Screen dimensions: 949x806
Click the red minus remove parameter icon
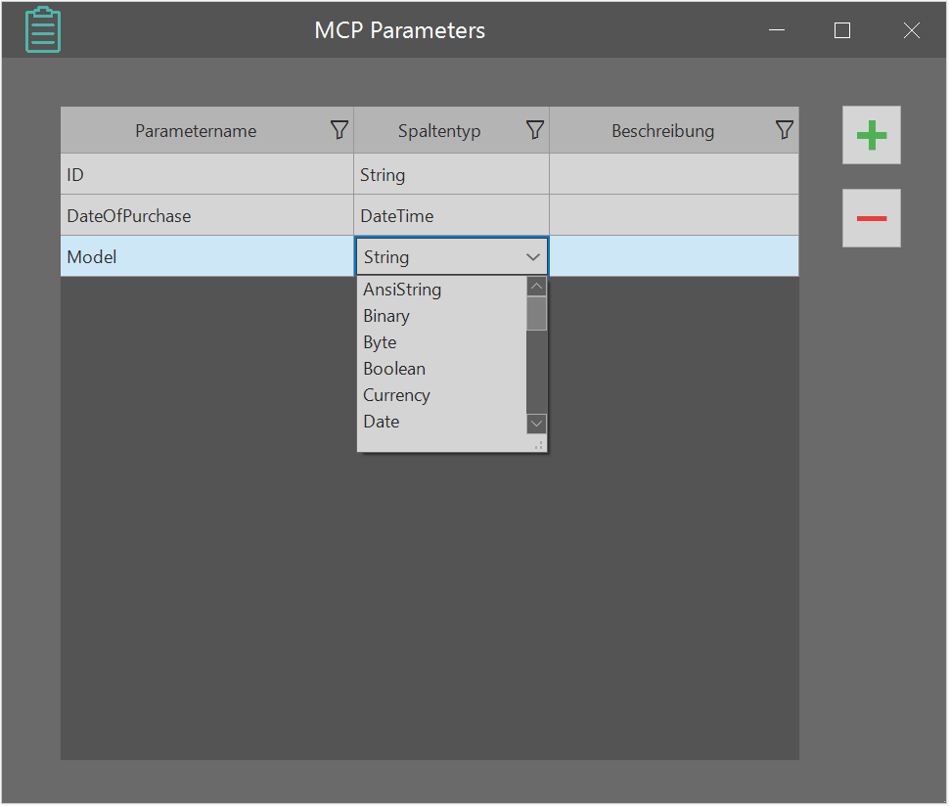(871, 218)
